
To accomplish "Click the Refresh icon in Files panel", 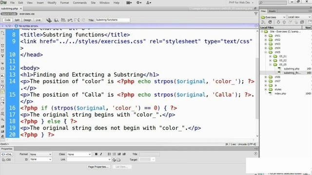I will point(270,22).
